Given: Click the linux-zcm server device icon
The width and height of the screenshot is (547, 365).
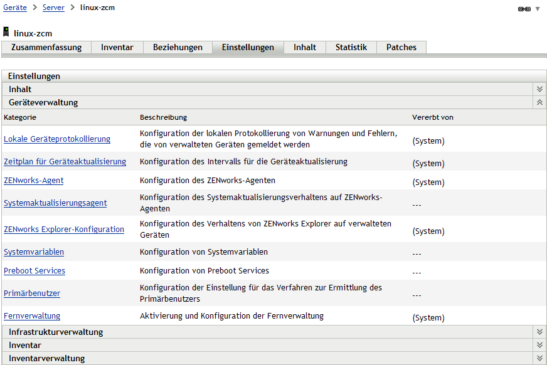Looking at the screenshot, I should click(x=6, y=32).
